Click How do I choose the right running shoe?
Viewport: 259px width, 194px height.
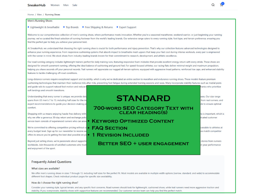point(55,183)
